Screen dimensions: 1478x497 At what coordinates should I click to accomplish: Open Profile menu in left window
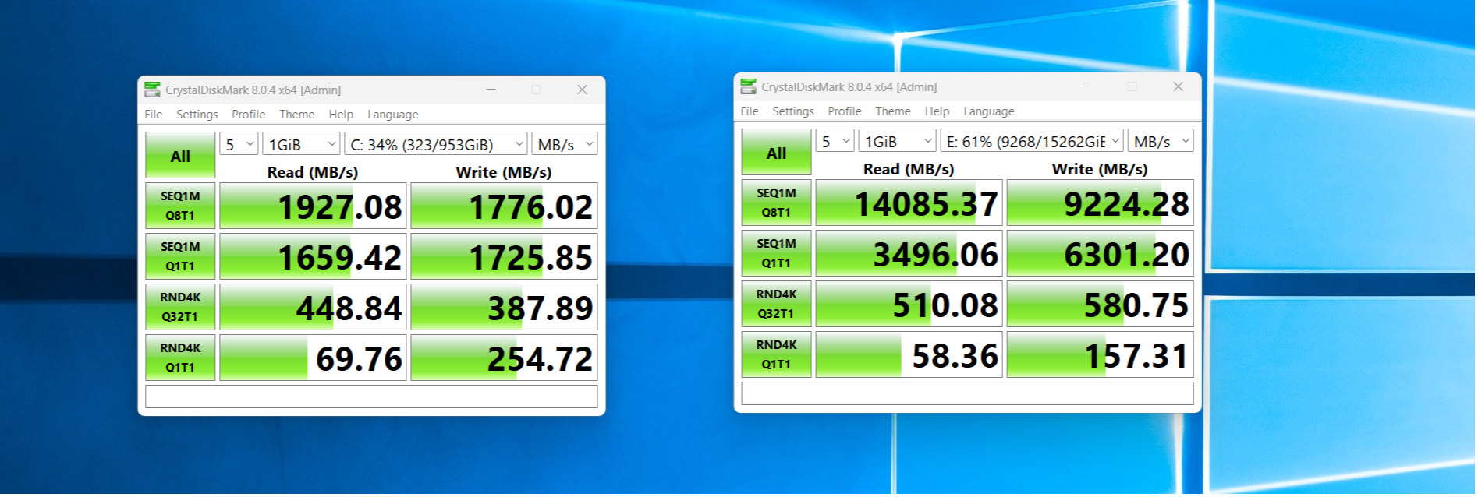pos(249,115)
